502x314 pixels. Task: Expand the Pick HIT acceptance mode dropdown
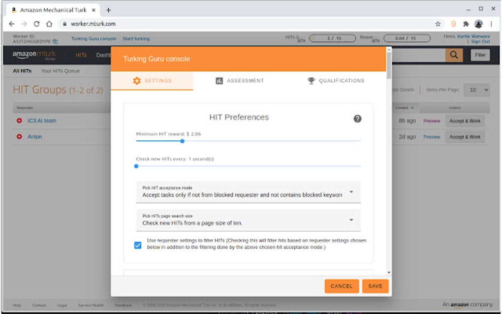(248, 192)
